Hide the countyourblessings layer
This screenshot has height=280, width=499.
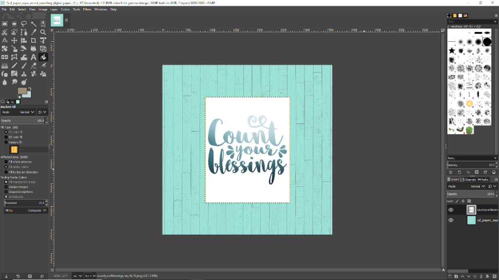point(451,210)
